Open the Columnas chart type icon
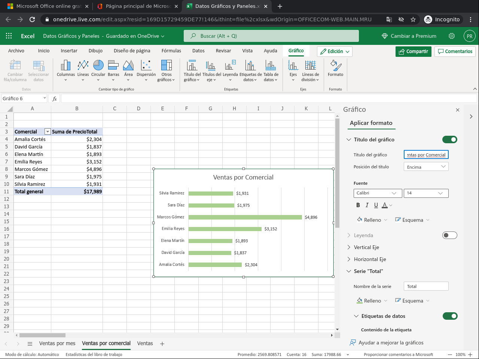Screen dimensions: 479x359 65,66
